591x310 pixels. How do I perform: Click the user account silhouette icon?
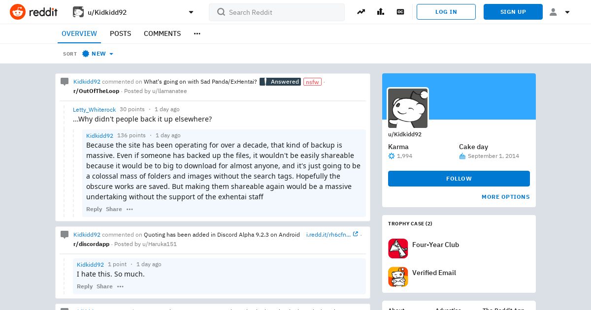pos(553,12)
